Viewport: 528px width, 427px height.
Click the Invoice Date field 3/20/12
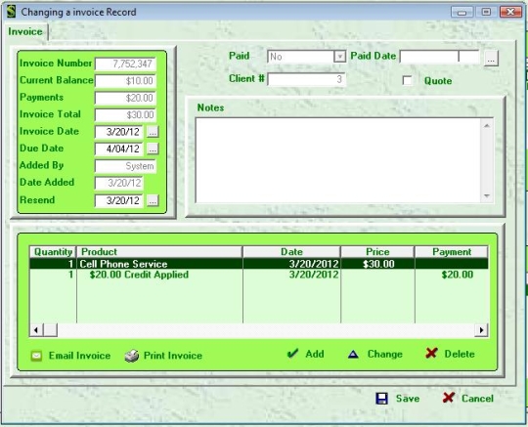119,132
